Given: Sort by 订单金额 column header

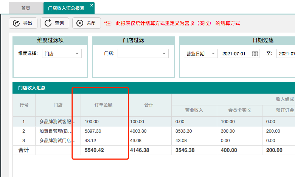Looking at the screenshot, I should (x=103, y=105).
